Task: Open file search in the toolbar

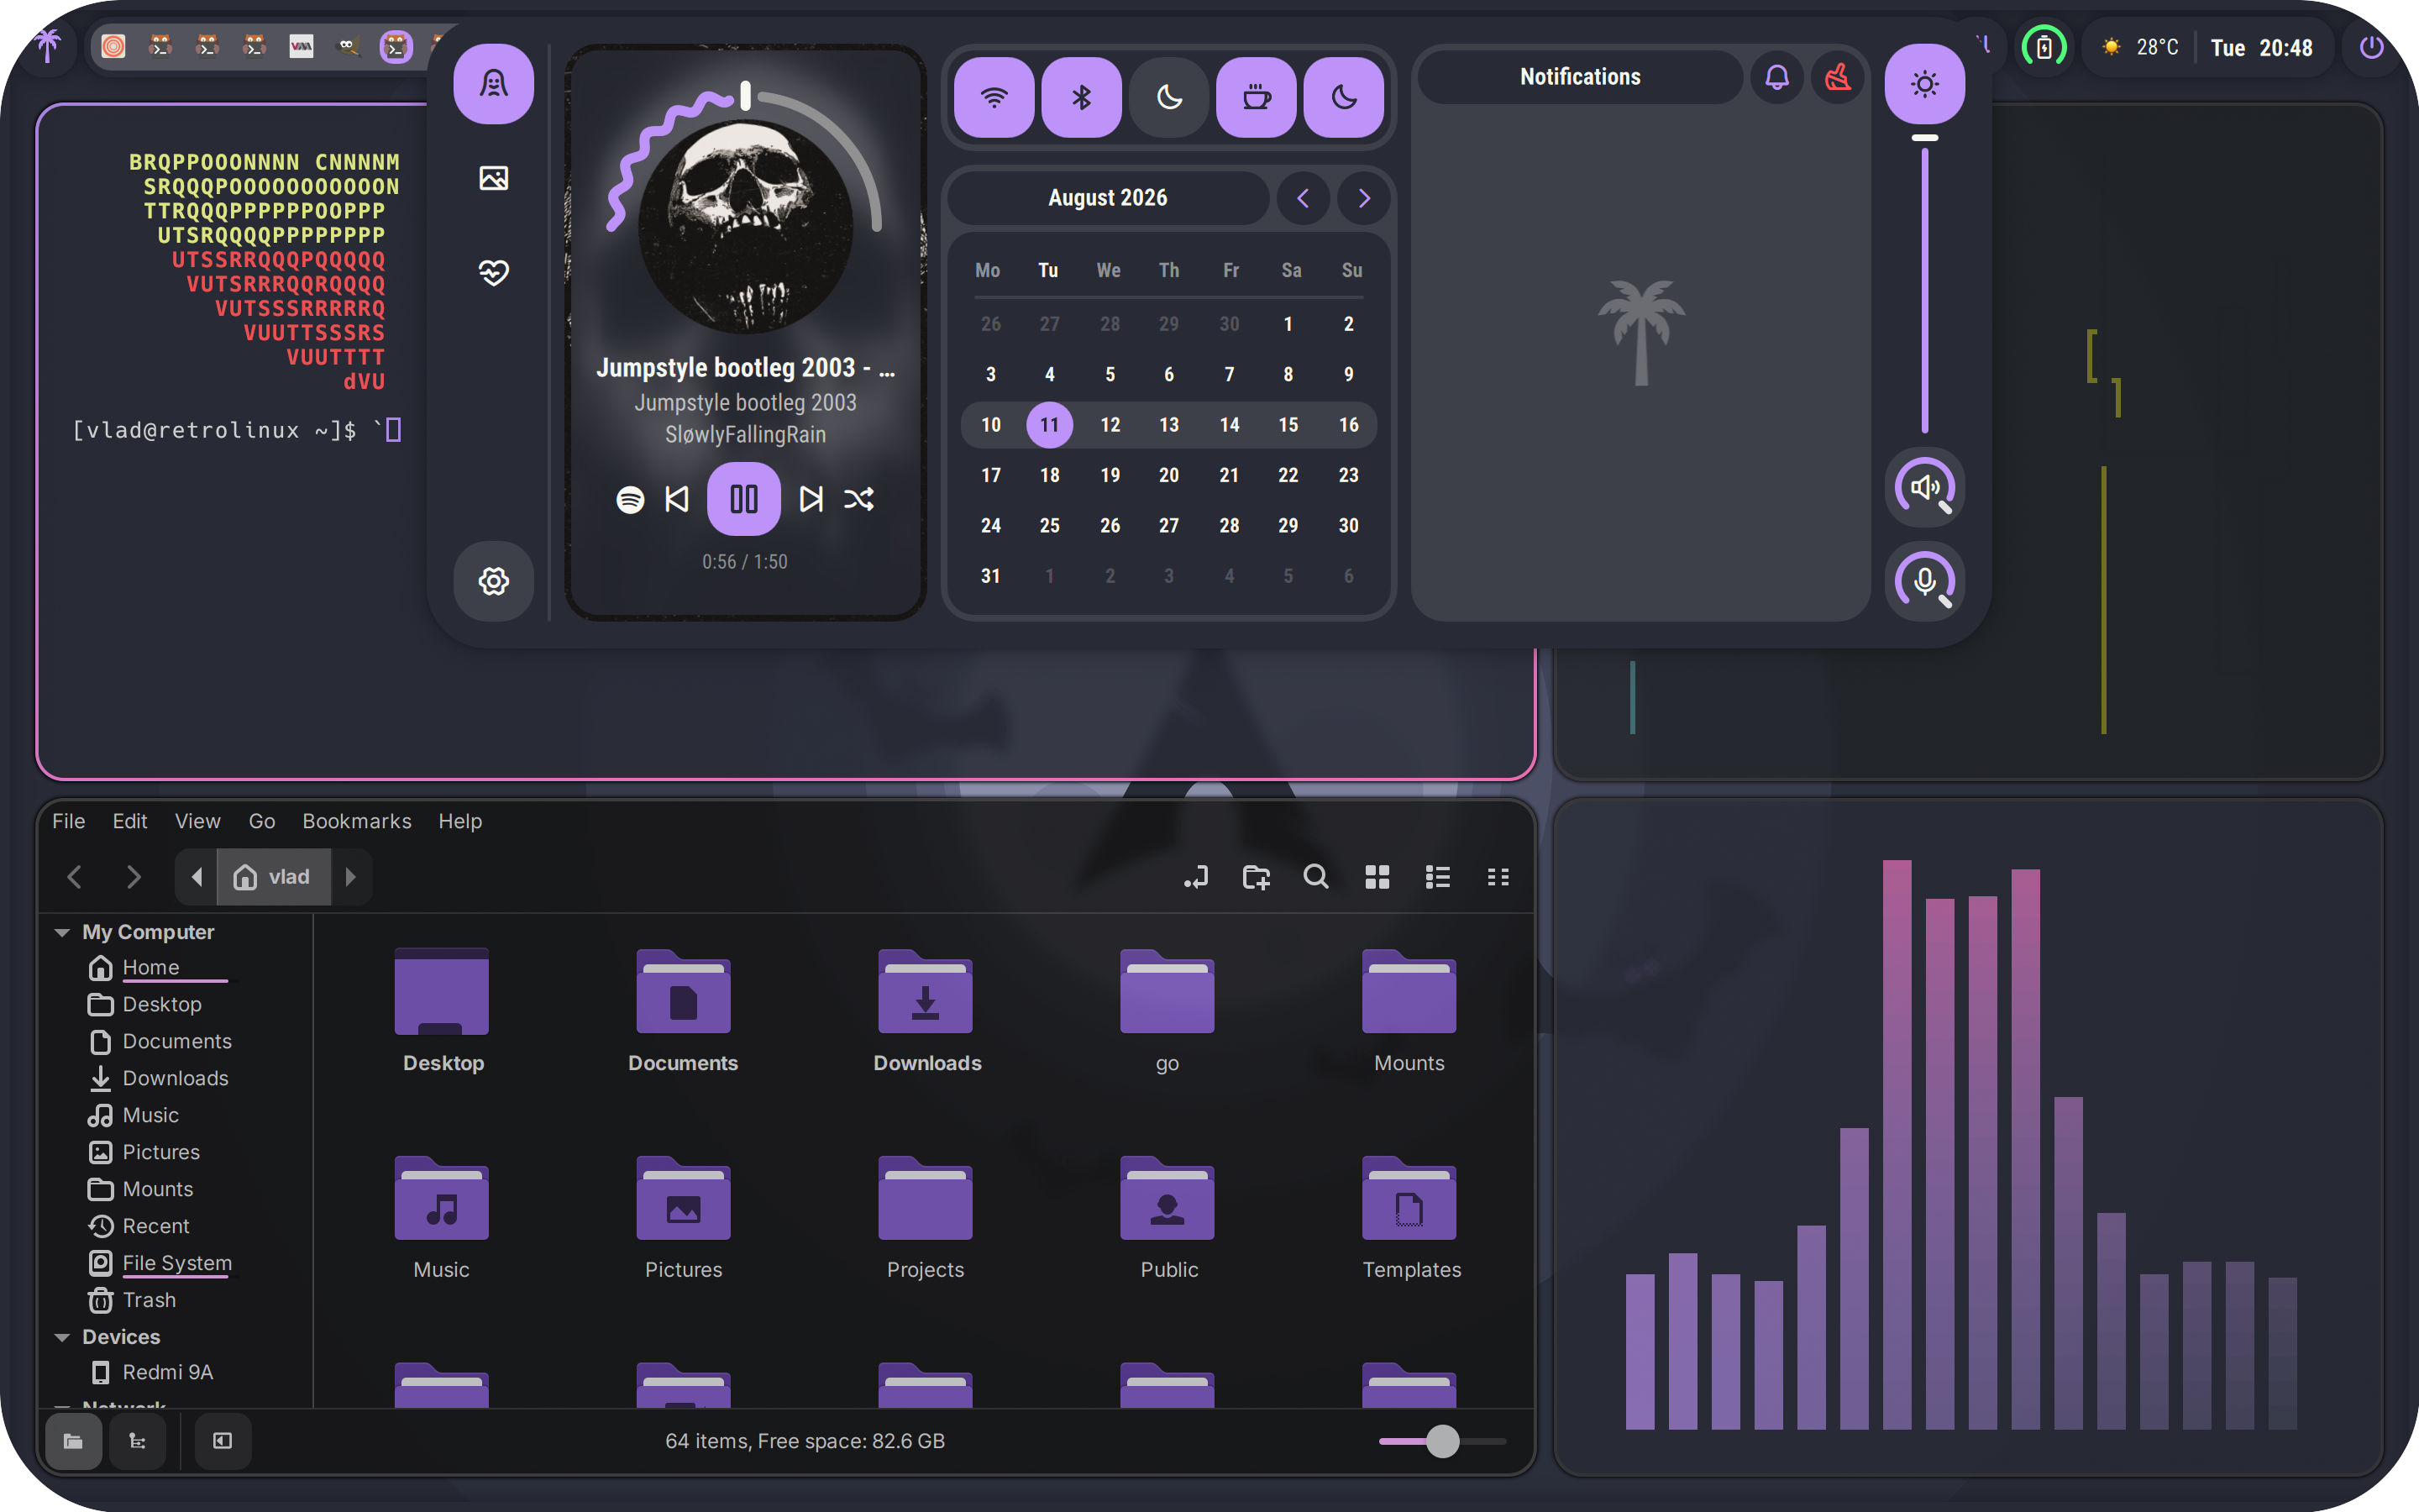Action: [x=1316, y=877]
